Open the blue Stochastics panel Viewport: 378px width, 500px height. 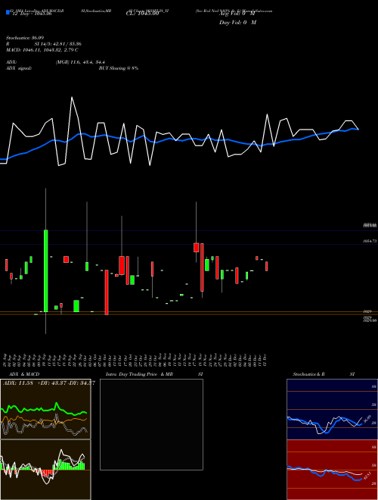332,409
